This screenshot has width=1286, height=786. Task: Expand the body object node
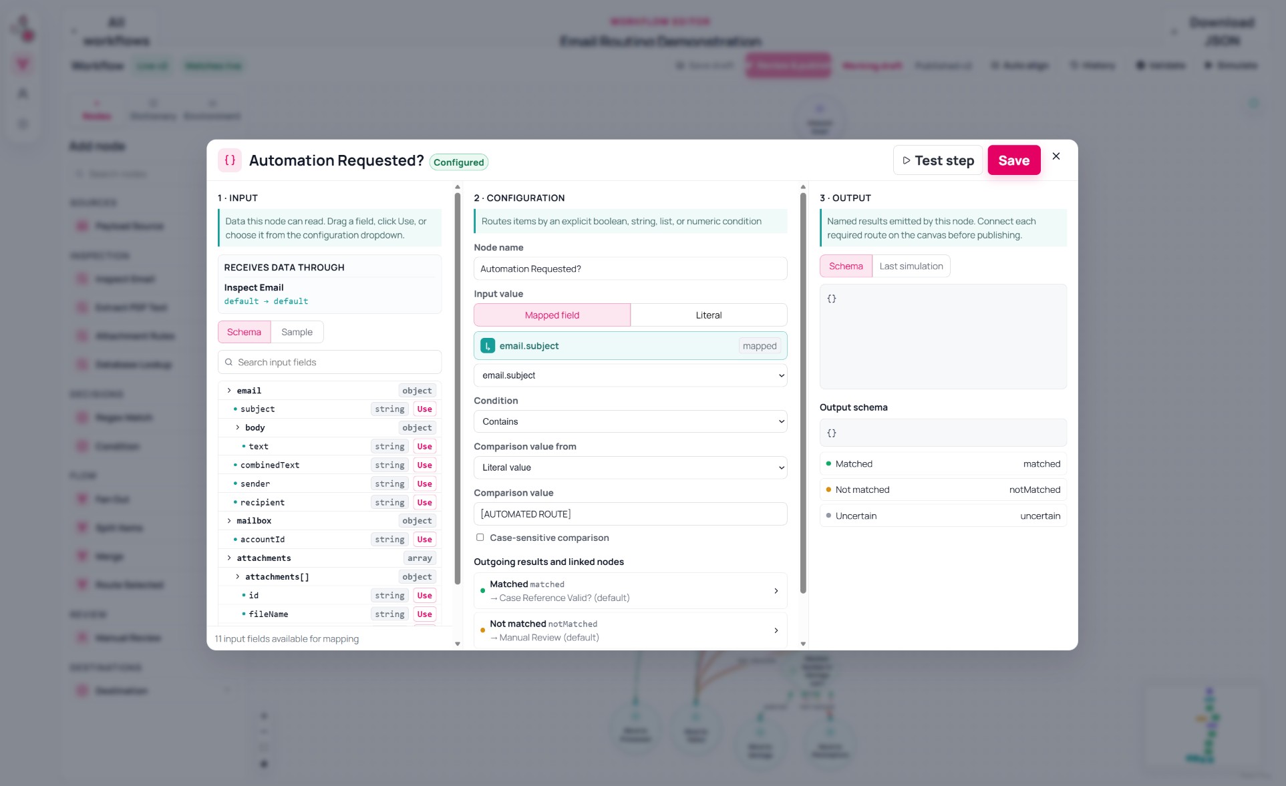pos(237,427)
